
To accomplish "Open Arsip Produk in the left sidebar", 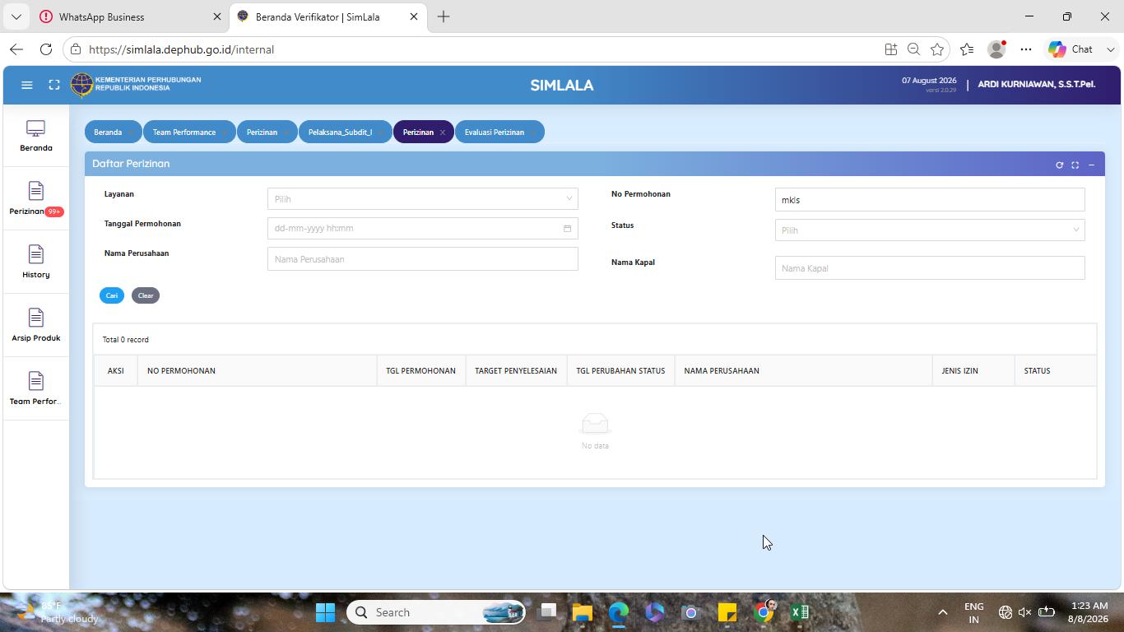I will click(36, 326).
